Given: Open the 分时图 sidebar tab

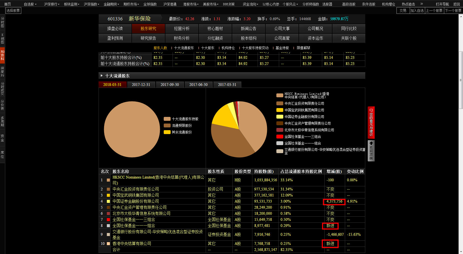Looking at the screenshot, I should point(2,22).
